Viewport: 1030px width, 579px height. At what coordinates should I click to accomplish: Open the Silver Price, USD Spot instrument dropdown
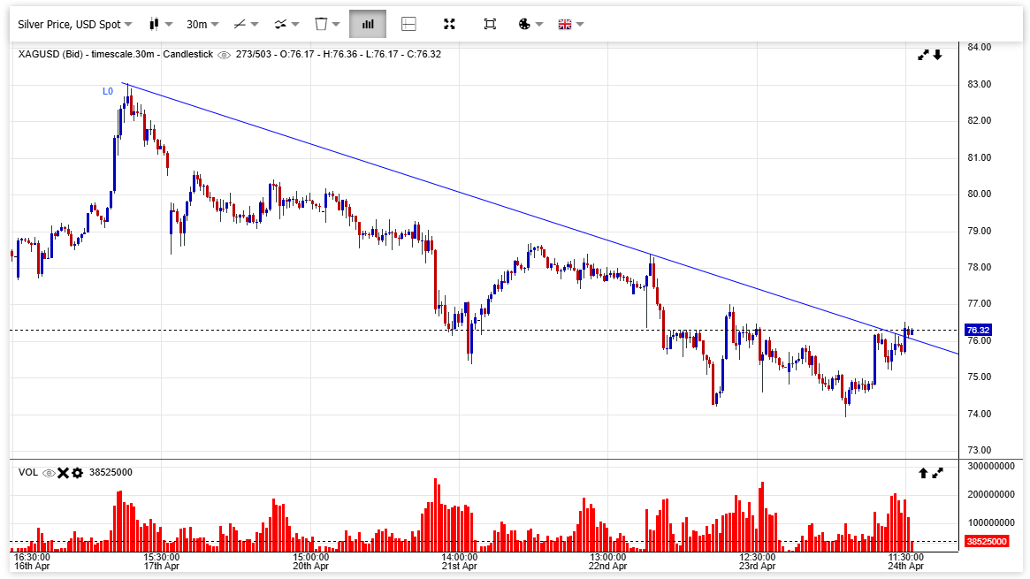tap(75, 24)
